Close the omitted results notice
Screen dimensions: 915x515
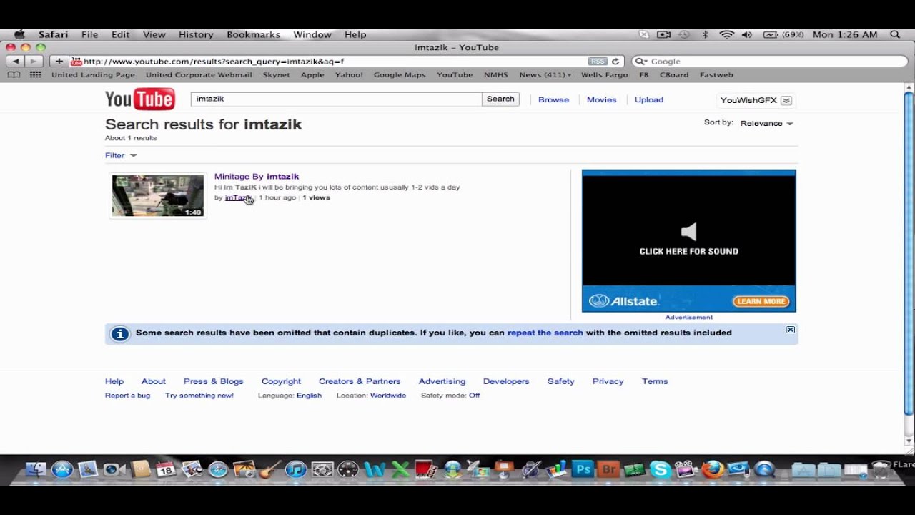[791, 330]
